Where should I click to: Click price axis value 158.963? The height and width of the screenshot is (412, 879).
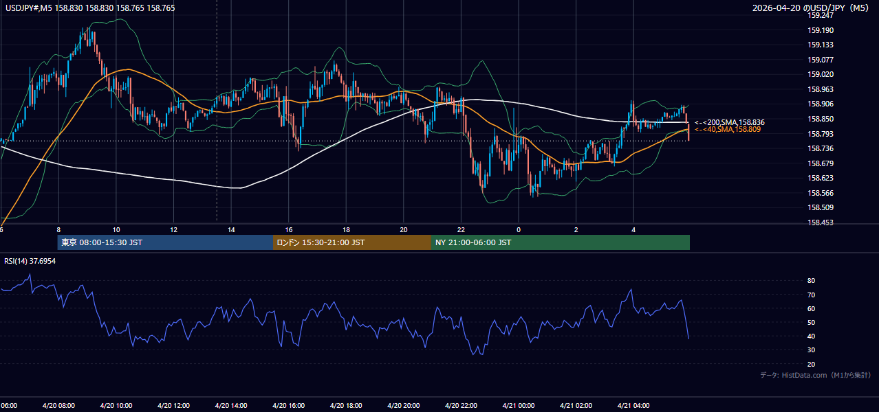coord(821,89)
